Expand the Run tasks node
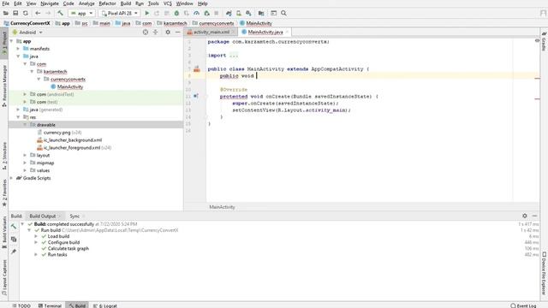The height and width of the screenshot is (308, 548). pos(36,255)
